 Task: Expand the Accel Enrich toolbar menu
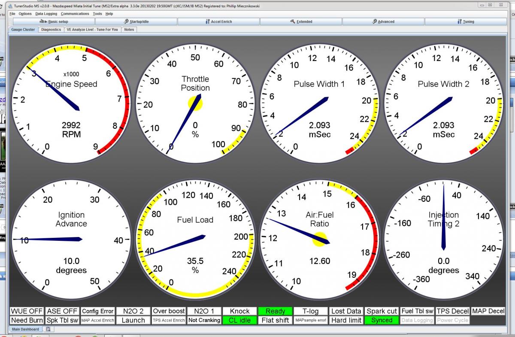click(x=218, y=21)
